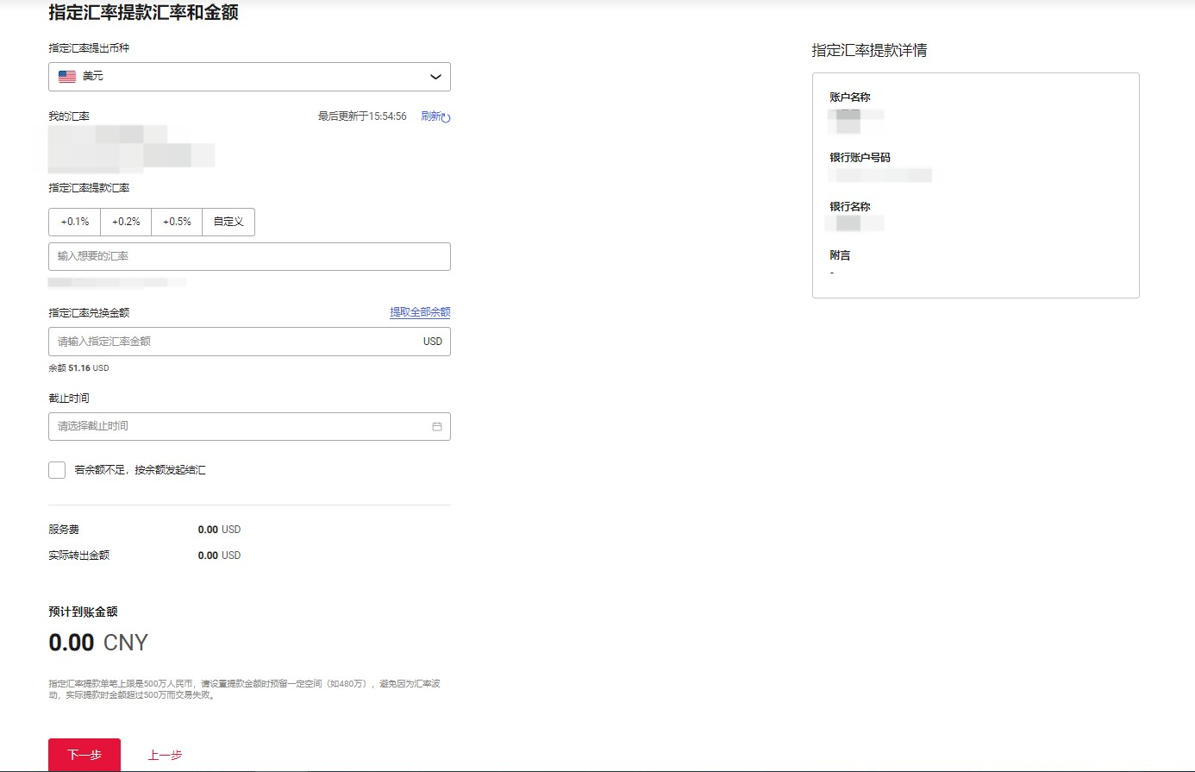Select the +0.1% rate option
This screenshot has height=772, width=1195.
click(x=75, y=222)
